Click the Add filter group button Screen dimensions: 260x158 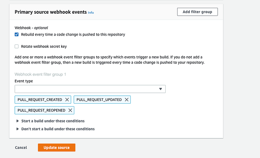197,12
